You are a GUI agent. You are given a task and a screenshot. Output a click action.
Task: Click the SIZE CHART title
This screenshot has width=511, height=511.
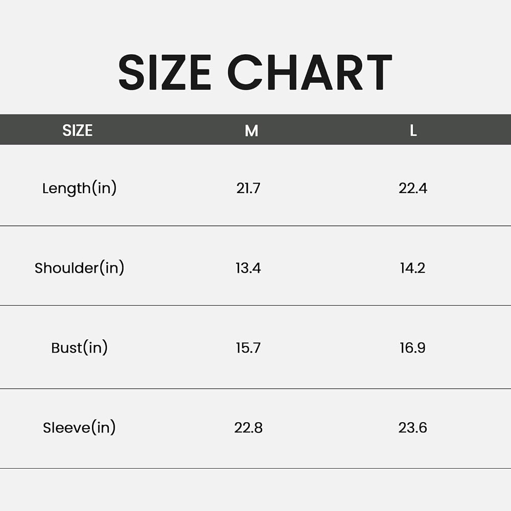[x=255, y=73]
